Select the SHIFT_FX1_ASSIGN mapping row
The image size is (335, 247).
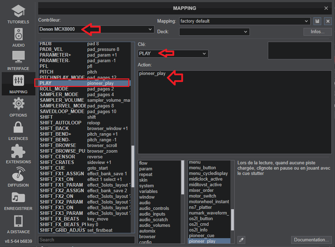click(x=84, y=174)
